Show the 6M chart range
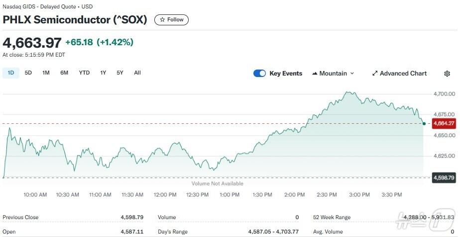This screenshot has width=460, height=237. [x=64, y=73]
